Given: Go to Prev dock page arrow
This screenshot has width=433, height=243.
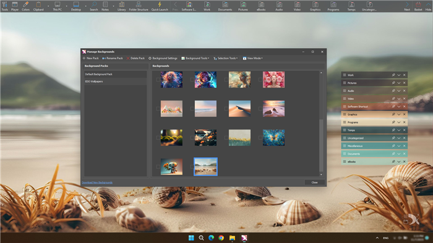Looking at the screenshot, I should [175, 6].
